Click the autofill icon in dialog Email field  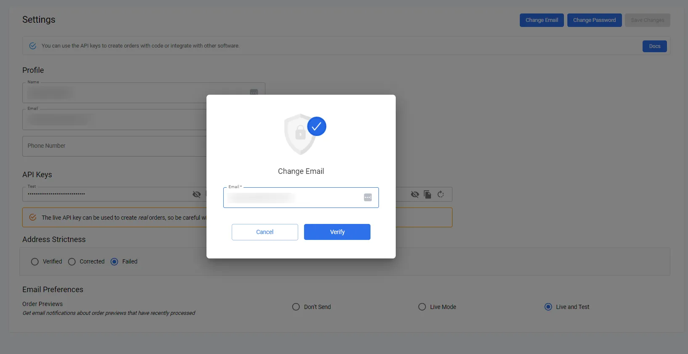pyautogui.click(x=368, y=197)
